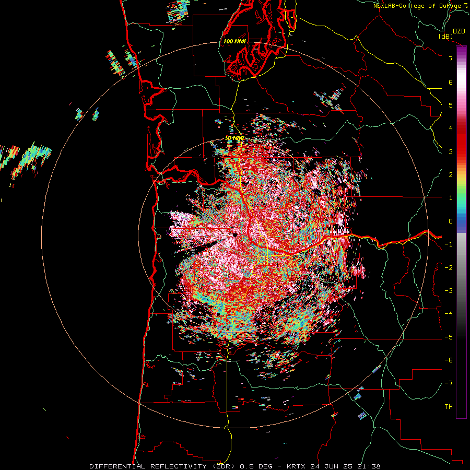Viewport: 470px width, 470px height.
Task: Click the legend value -3
Action: point(449,291)
